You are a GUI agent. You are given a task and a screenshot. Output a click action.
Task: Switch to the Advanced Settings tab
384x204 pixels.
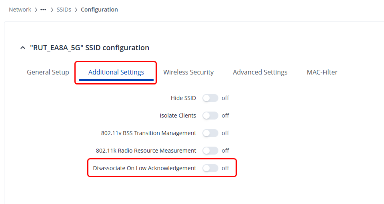[x=260, y=72]
